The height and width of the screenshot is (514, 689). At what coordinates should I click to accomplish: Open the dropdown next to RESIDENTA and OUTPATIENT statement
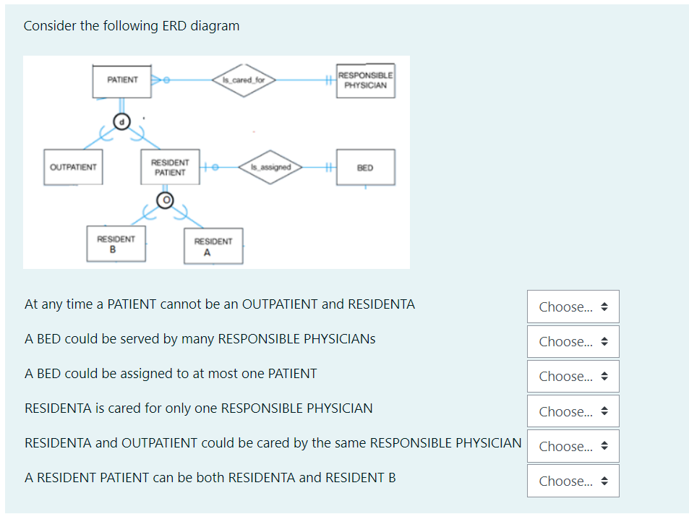(573, 446)
